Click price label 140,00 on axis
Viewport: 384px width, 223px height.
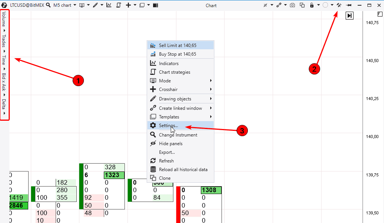tap(372, 137)
